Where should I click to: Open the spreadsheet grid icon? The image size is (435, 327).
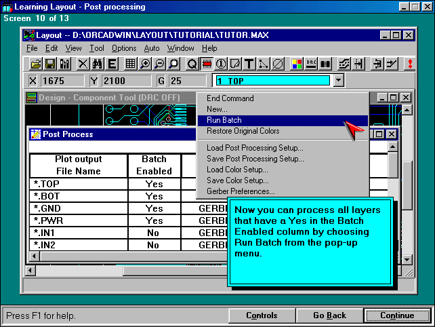(x=130, y=64)
